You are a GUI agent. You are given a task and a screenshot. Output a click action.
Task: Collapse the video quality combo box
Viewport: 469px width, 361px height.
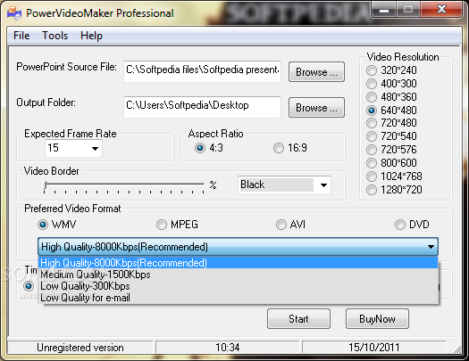[x=431, y=247]
